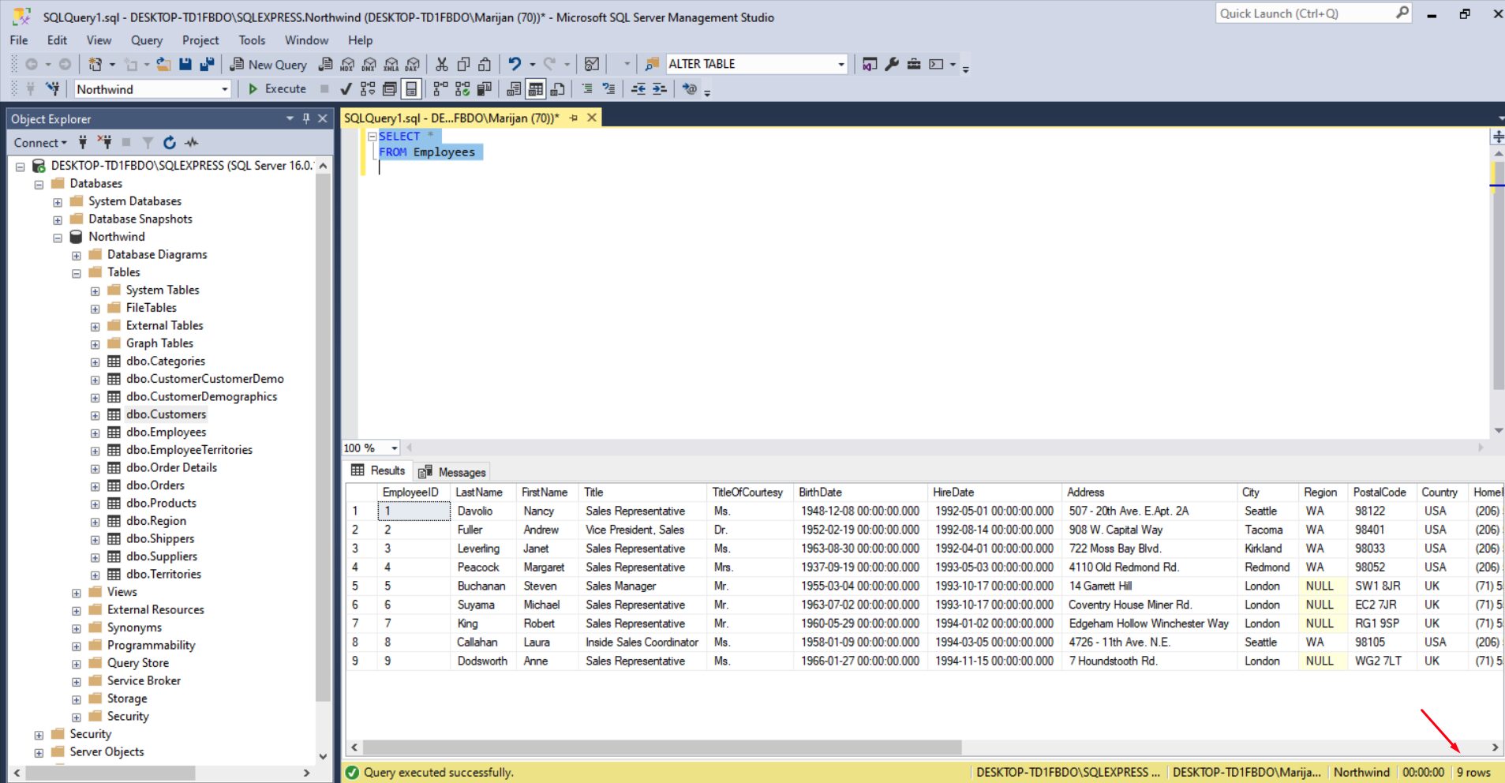This screenshot has width=1505, height=783.
Task: Click Increase Indent icon
Action: coord(660,89)
